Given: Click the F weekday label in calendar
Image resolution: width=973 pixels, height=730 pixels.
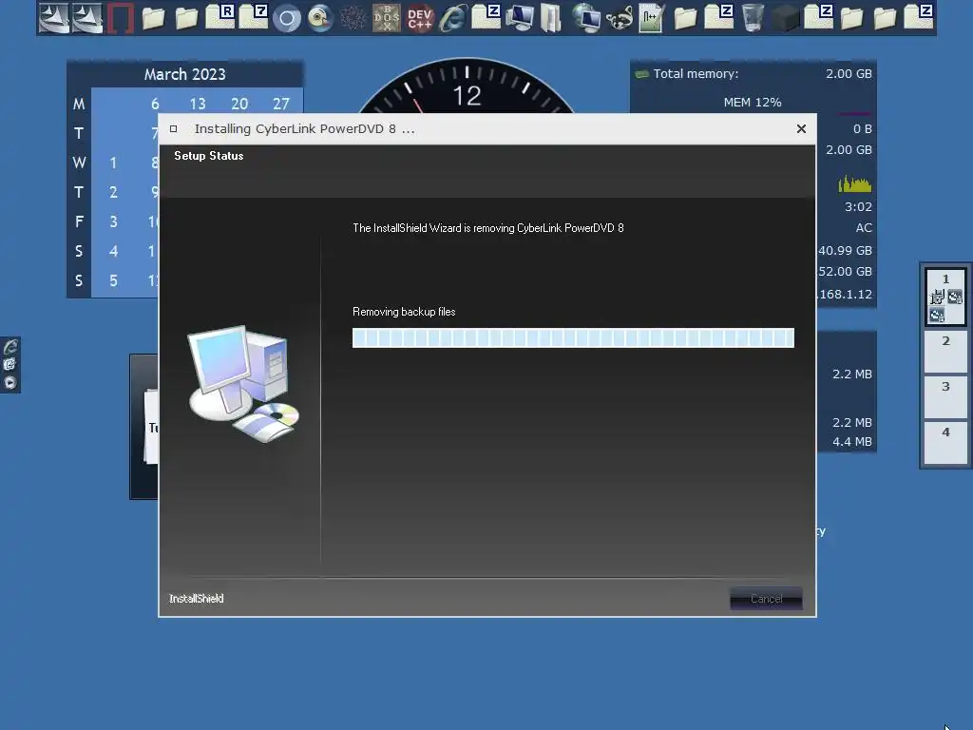Looking at the screenshot, I should coord(79,221).
